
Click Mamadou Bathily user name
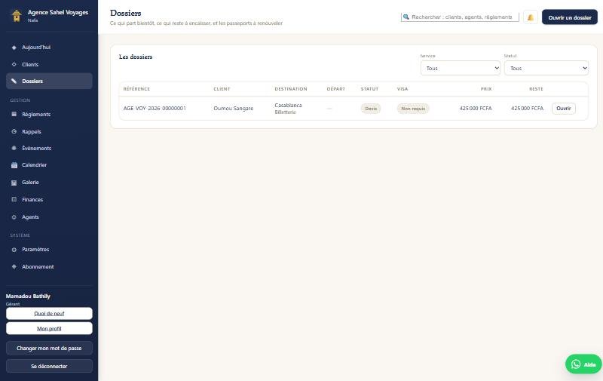28,296
